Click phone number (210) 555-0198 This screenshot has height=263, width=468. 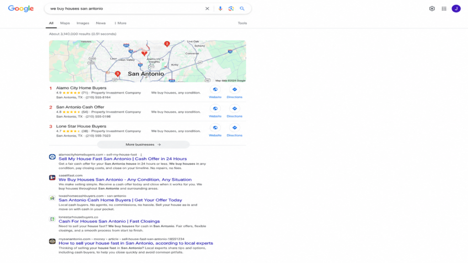click(x=98, y=116)
